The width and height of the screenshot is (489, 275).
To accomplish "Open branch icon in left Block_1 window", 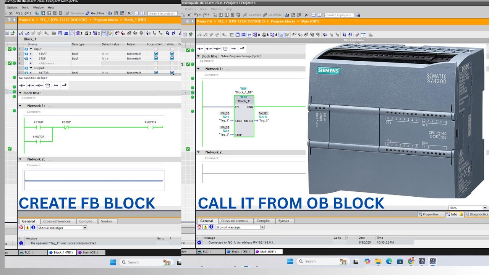I will 56,86.
